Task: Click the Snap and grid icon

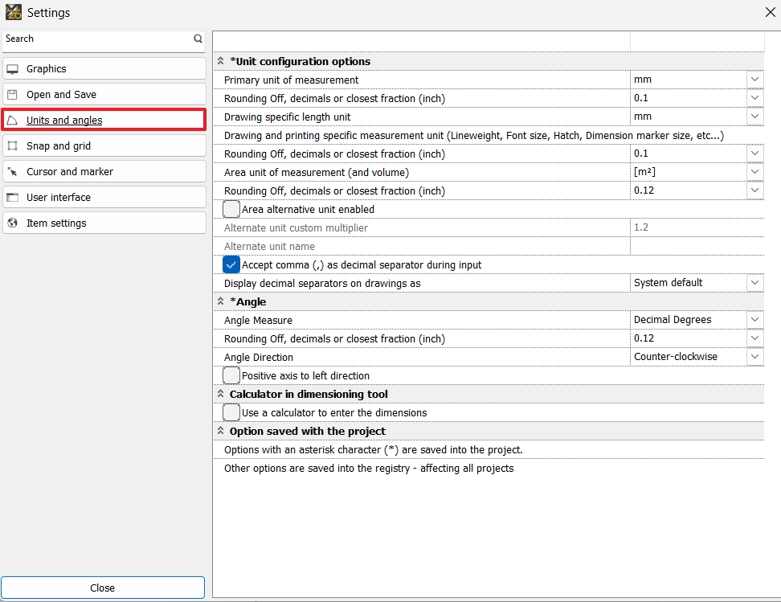Action: point(12,146)
